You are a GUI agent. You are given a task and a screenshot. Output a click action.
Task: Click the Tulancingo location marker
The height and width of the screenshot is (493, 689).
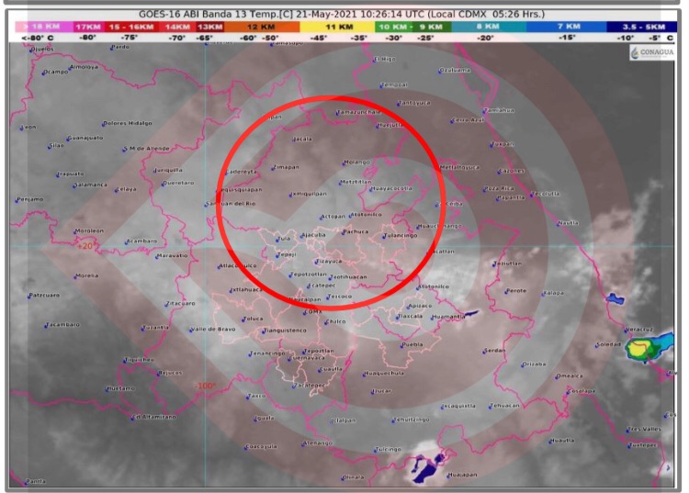tap(383, 236)
